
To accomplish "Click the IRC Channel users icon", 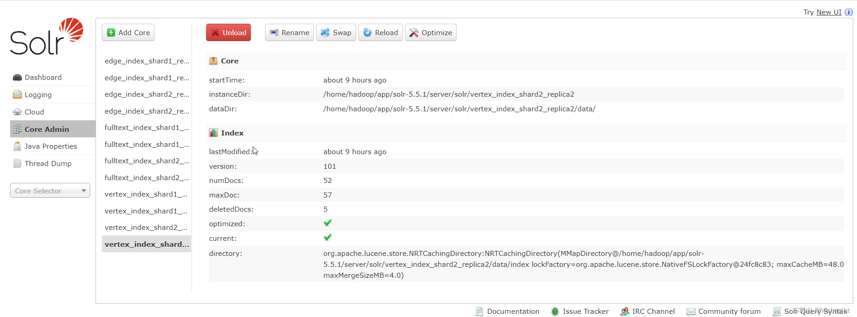I will 624,312.
